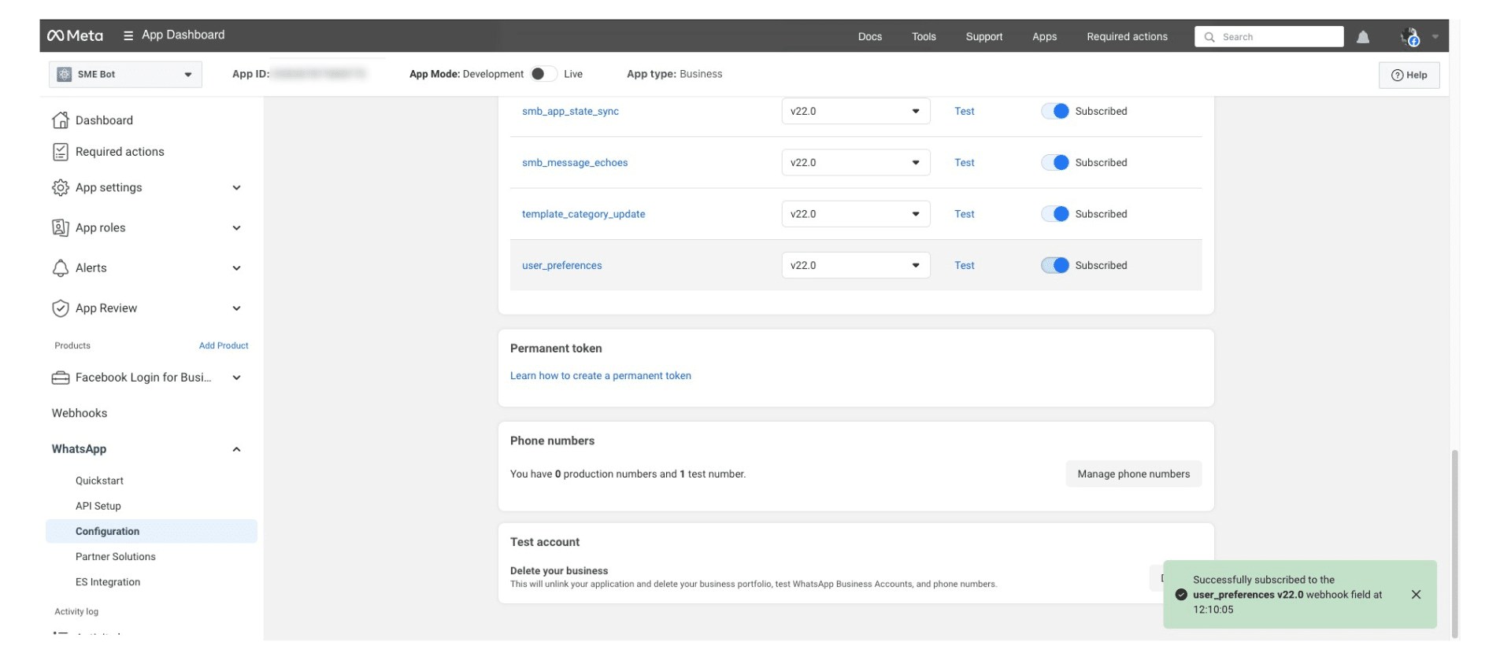
Task: Click the Dashboard home icon
Action: [61, 120]
